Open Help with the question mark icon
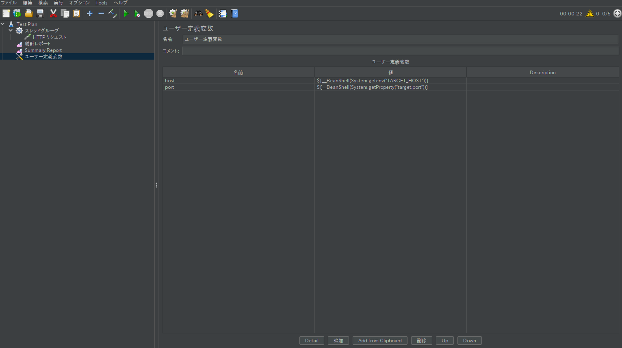This screenshot has width=622, height=348. point(234,13)
